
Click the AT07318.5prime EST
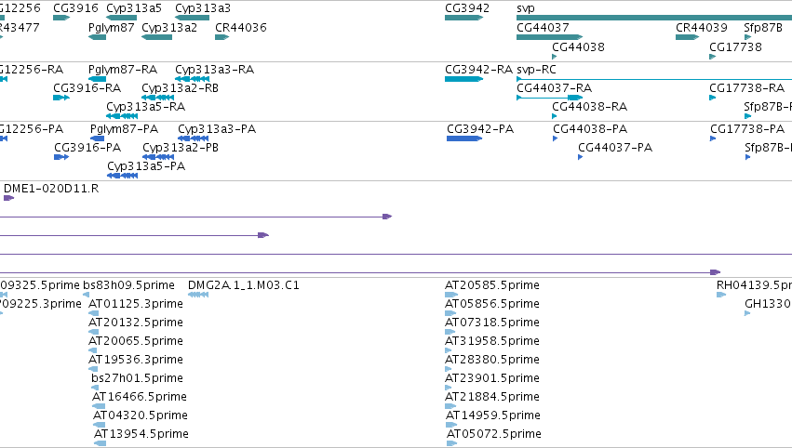pos(450,332)
